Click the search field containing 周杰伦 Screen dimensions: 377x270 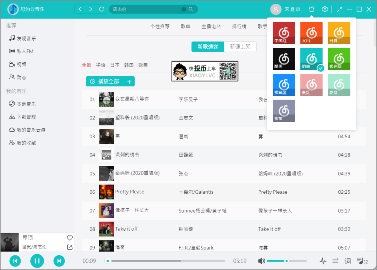[x=147, y=9]
